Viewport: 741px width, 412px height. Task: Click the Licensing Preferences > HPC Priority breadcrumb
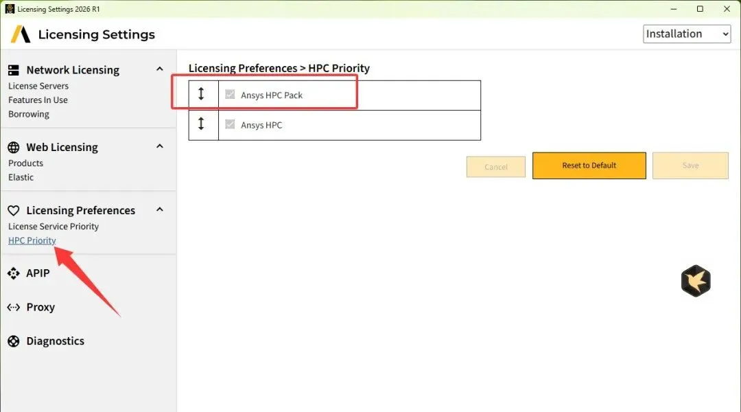[x=279, y=68]
